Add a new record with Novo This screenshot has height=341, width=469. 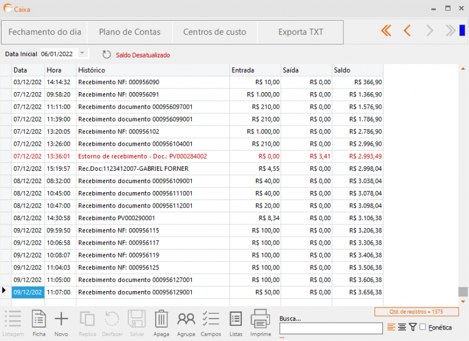(x=62, y=321)
